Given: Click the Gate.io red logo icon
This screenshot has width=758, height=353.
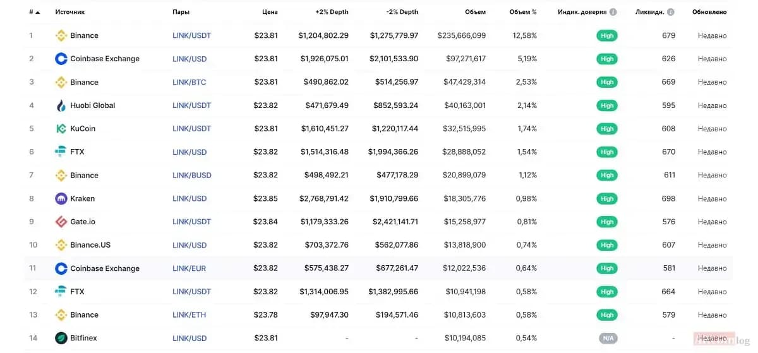Looking at the screenshot, I should pos(61,222).
